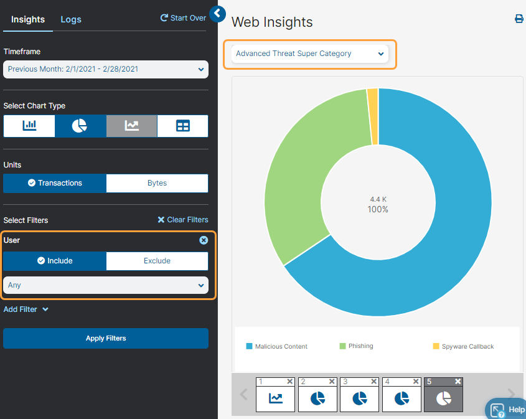This screenshot has width=526, height=419.
Task: Click Start Over with the refresh icon
Action: [x=182, y=17]
